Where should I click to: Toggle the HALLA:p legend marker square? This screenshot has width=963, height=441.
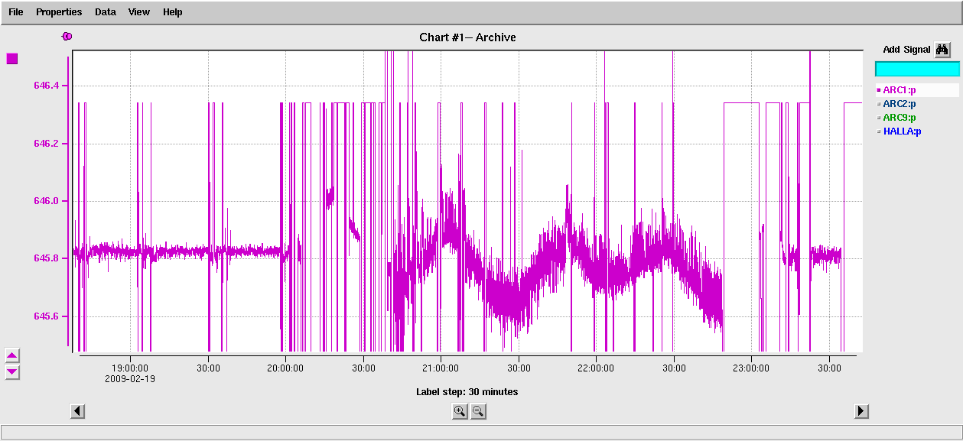[879, 131]
